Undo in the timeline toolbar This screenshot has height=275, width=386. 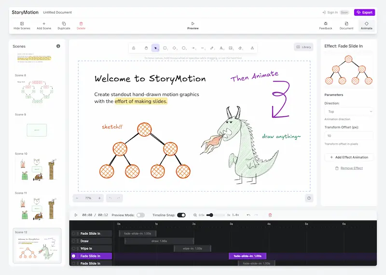point(248,215)
